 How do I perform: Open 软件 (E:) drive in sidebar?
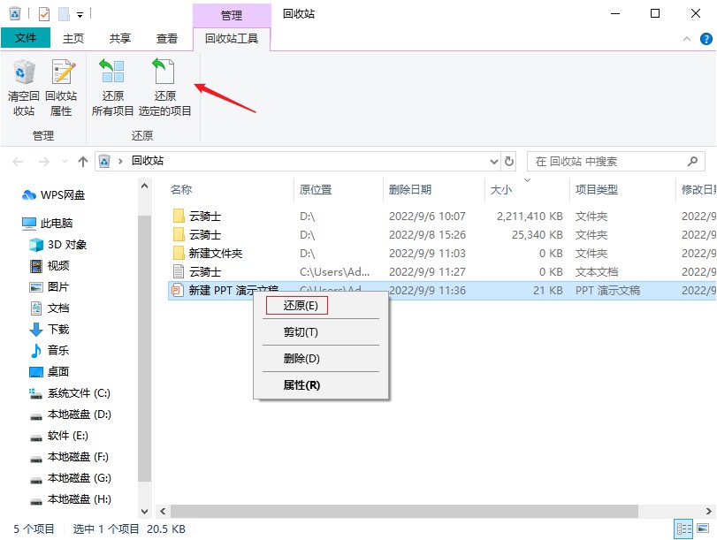(59, 436)
